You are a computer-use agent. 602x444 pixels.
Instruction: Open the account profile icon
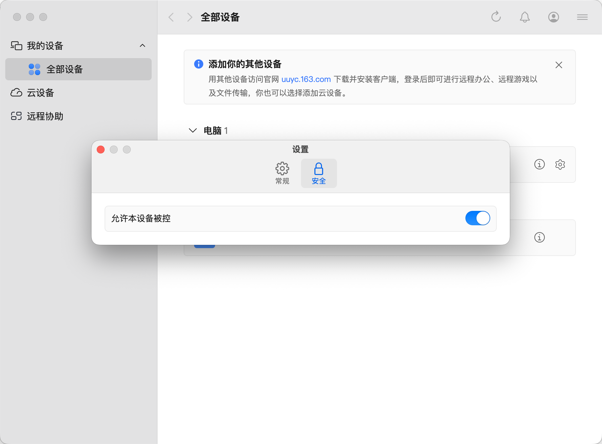553,17
